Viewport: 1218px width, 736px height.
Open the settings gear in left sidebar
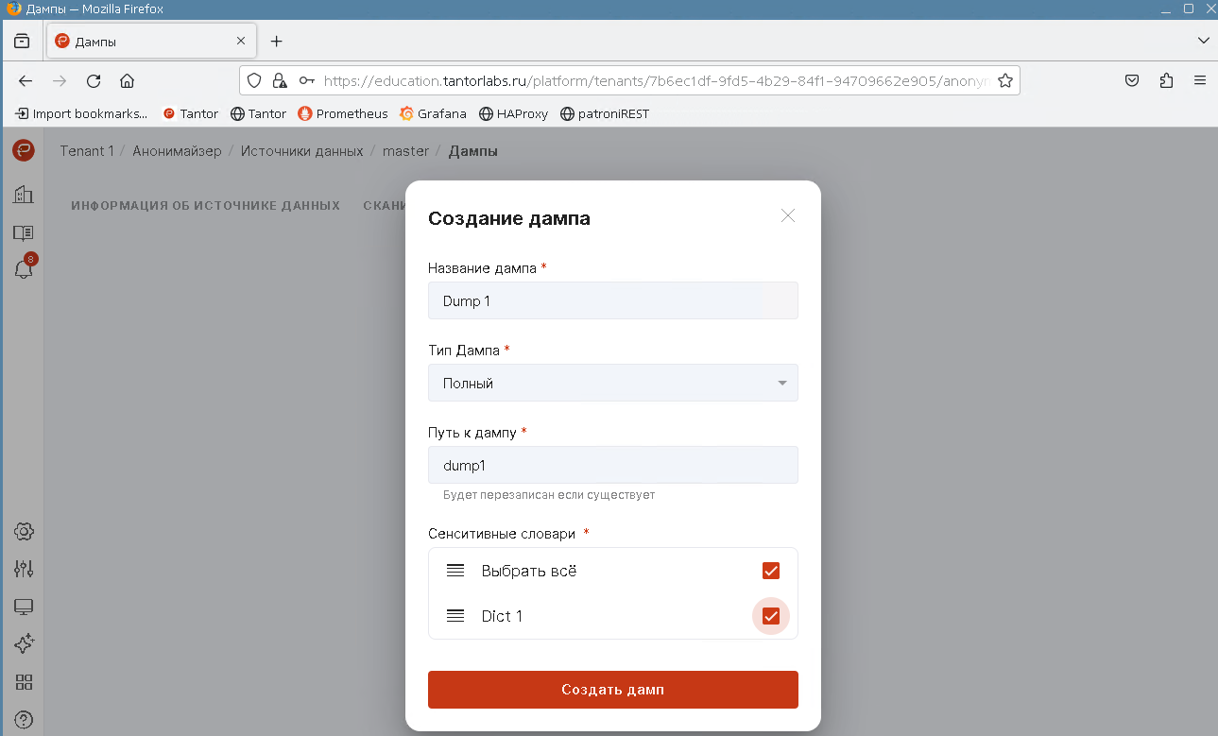point(24,531)
